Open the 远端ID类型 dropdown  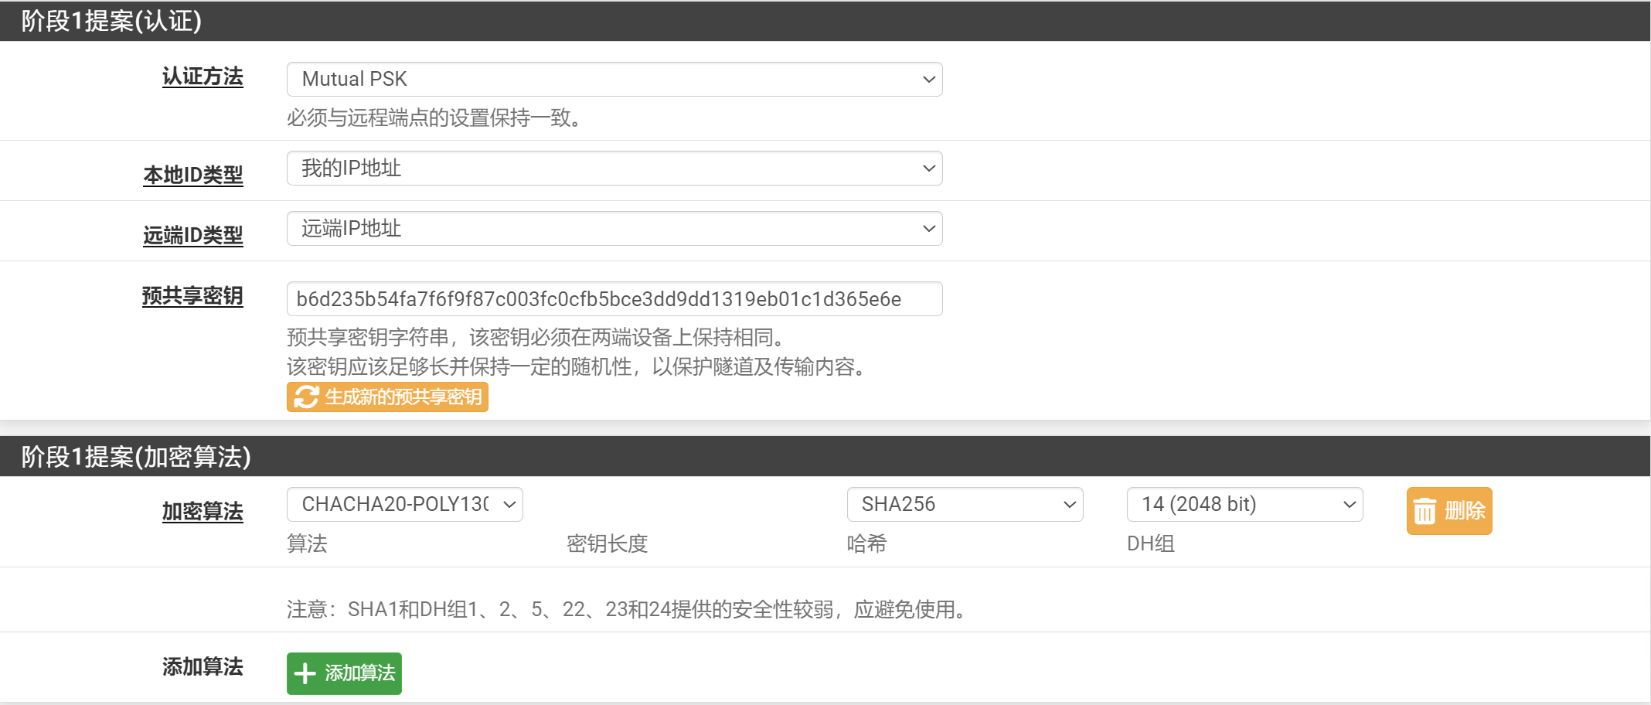(614, 229)
